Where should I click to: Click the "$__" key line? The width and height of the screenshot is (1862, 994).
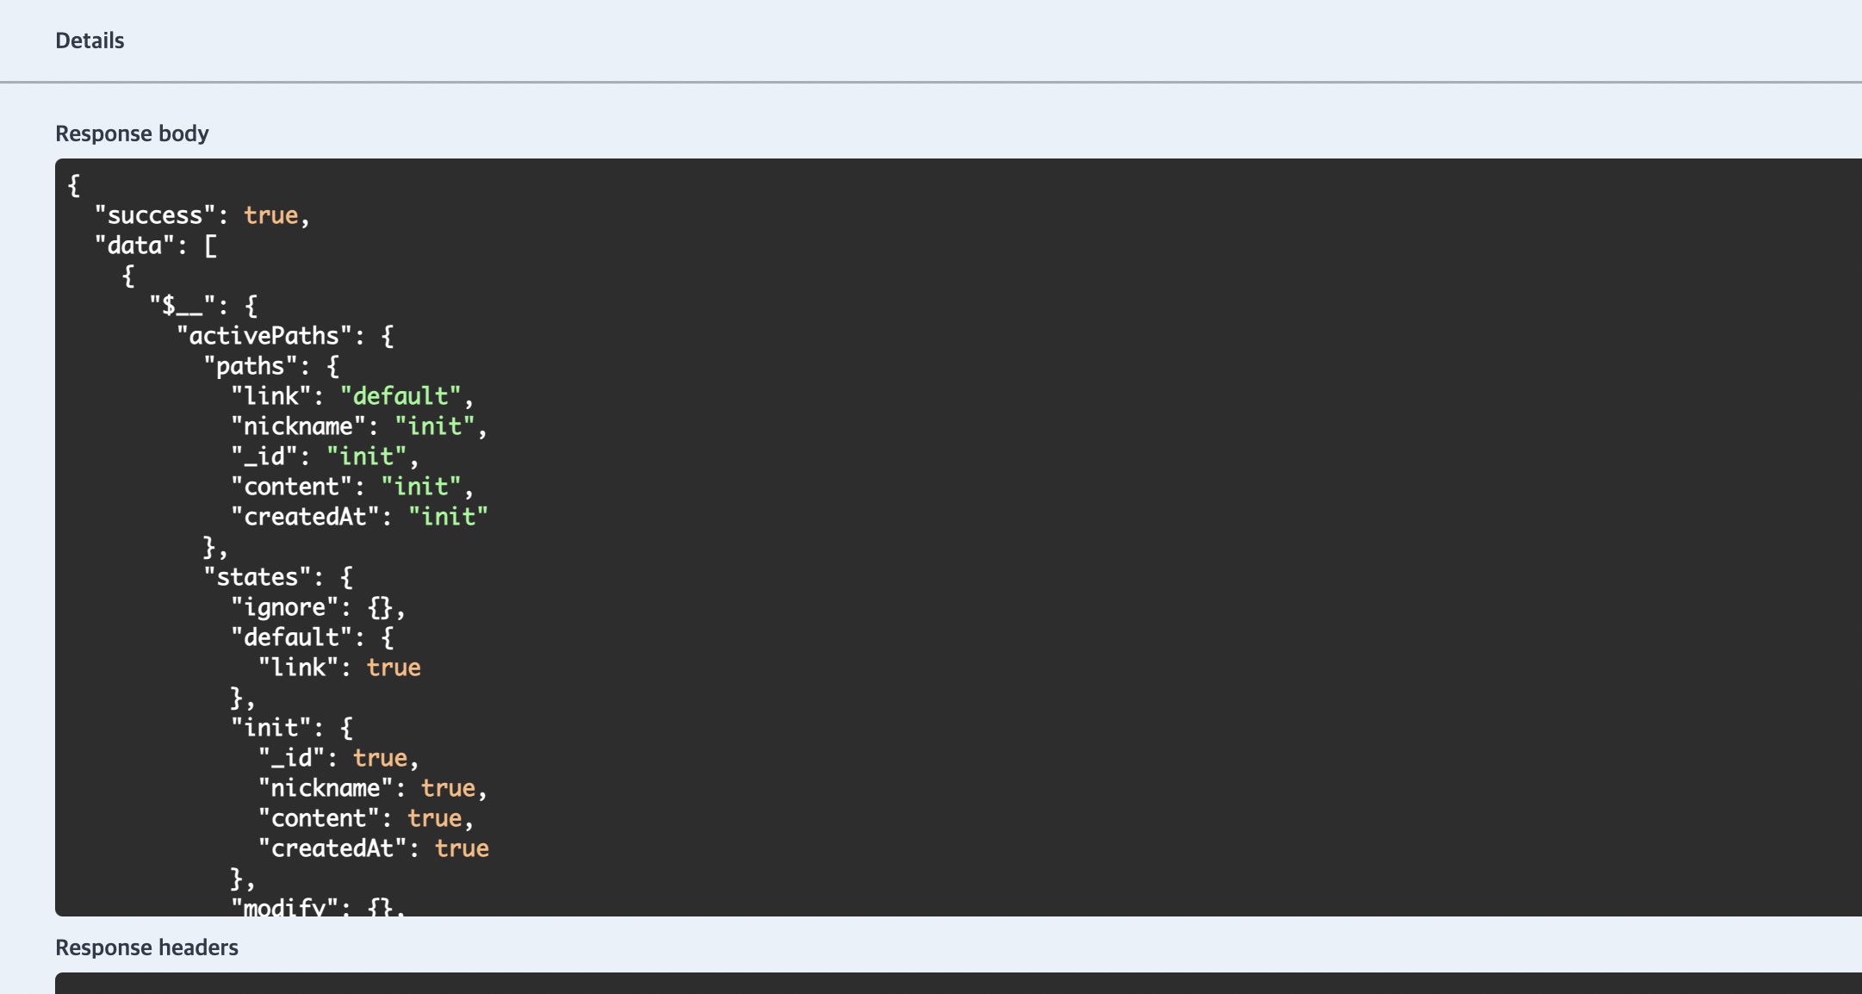coord(183,306)
